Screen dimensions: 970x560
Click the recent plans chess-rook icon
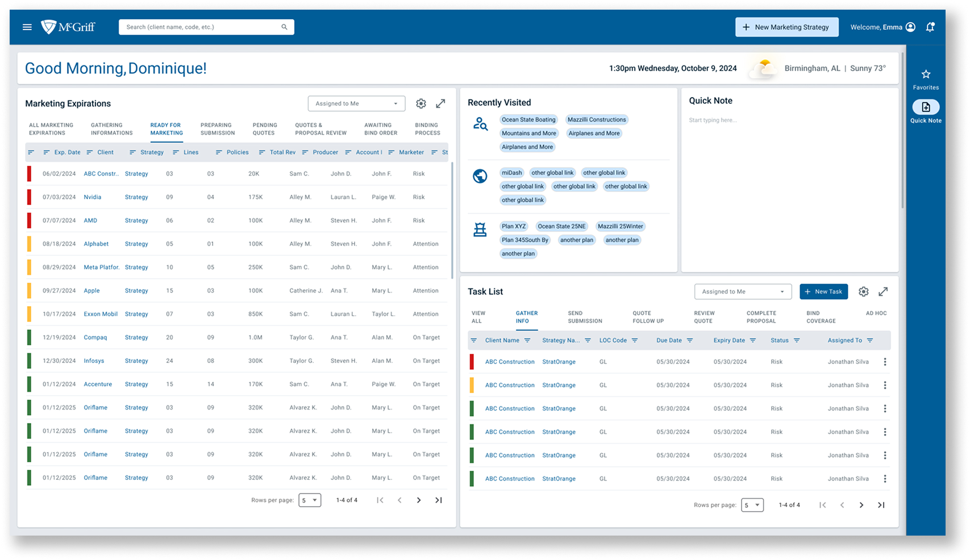point(480,229)
